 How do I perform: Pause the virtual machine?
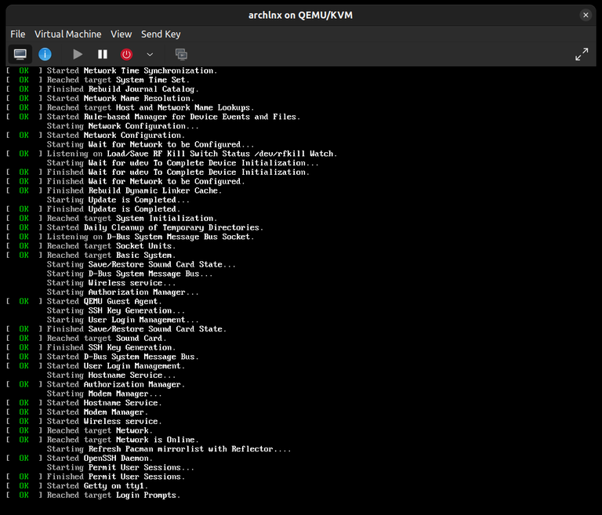[103, 55]
